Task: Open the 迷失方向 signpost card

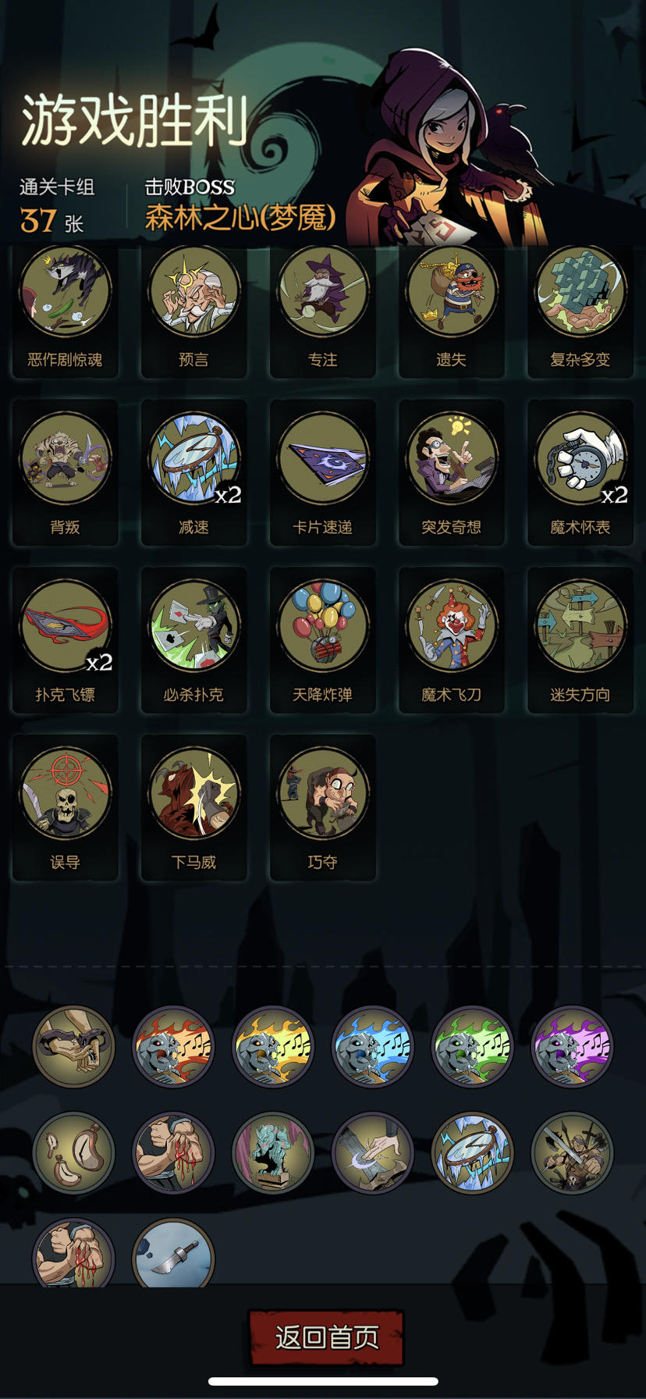Action: coord(580,625)
